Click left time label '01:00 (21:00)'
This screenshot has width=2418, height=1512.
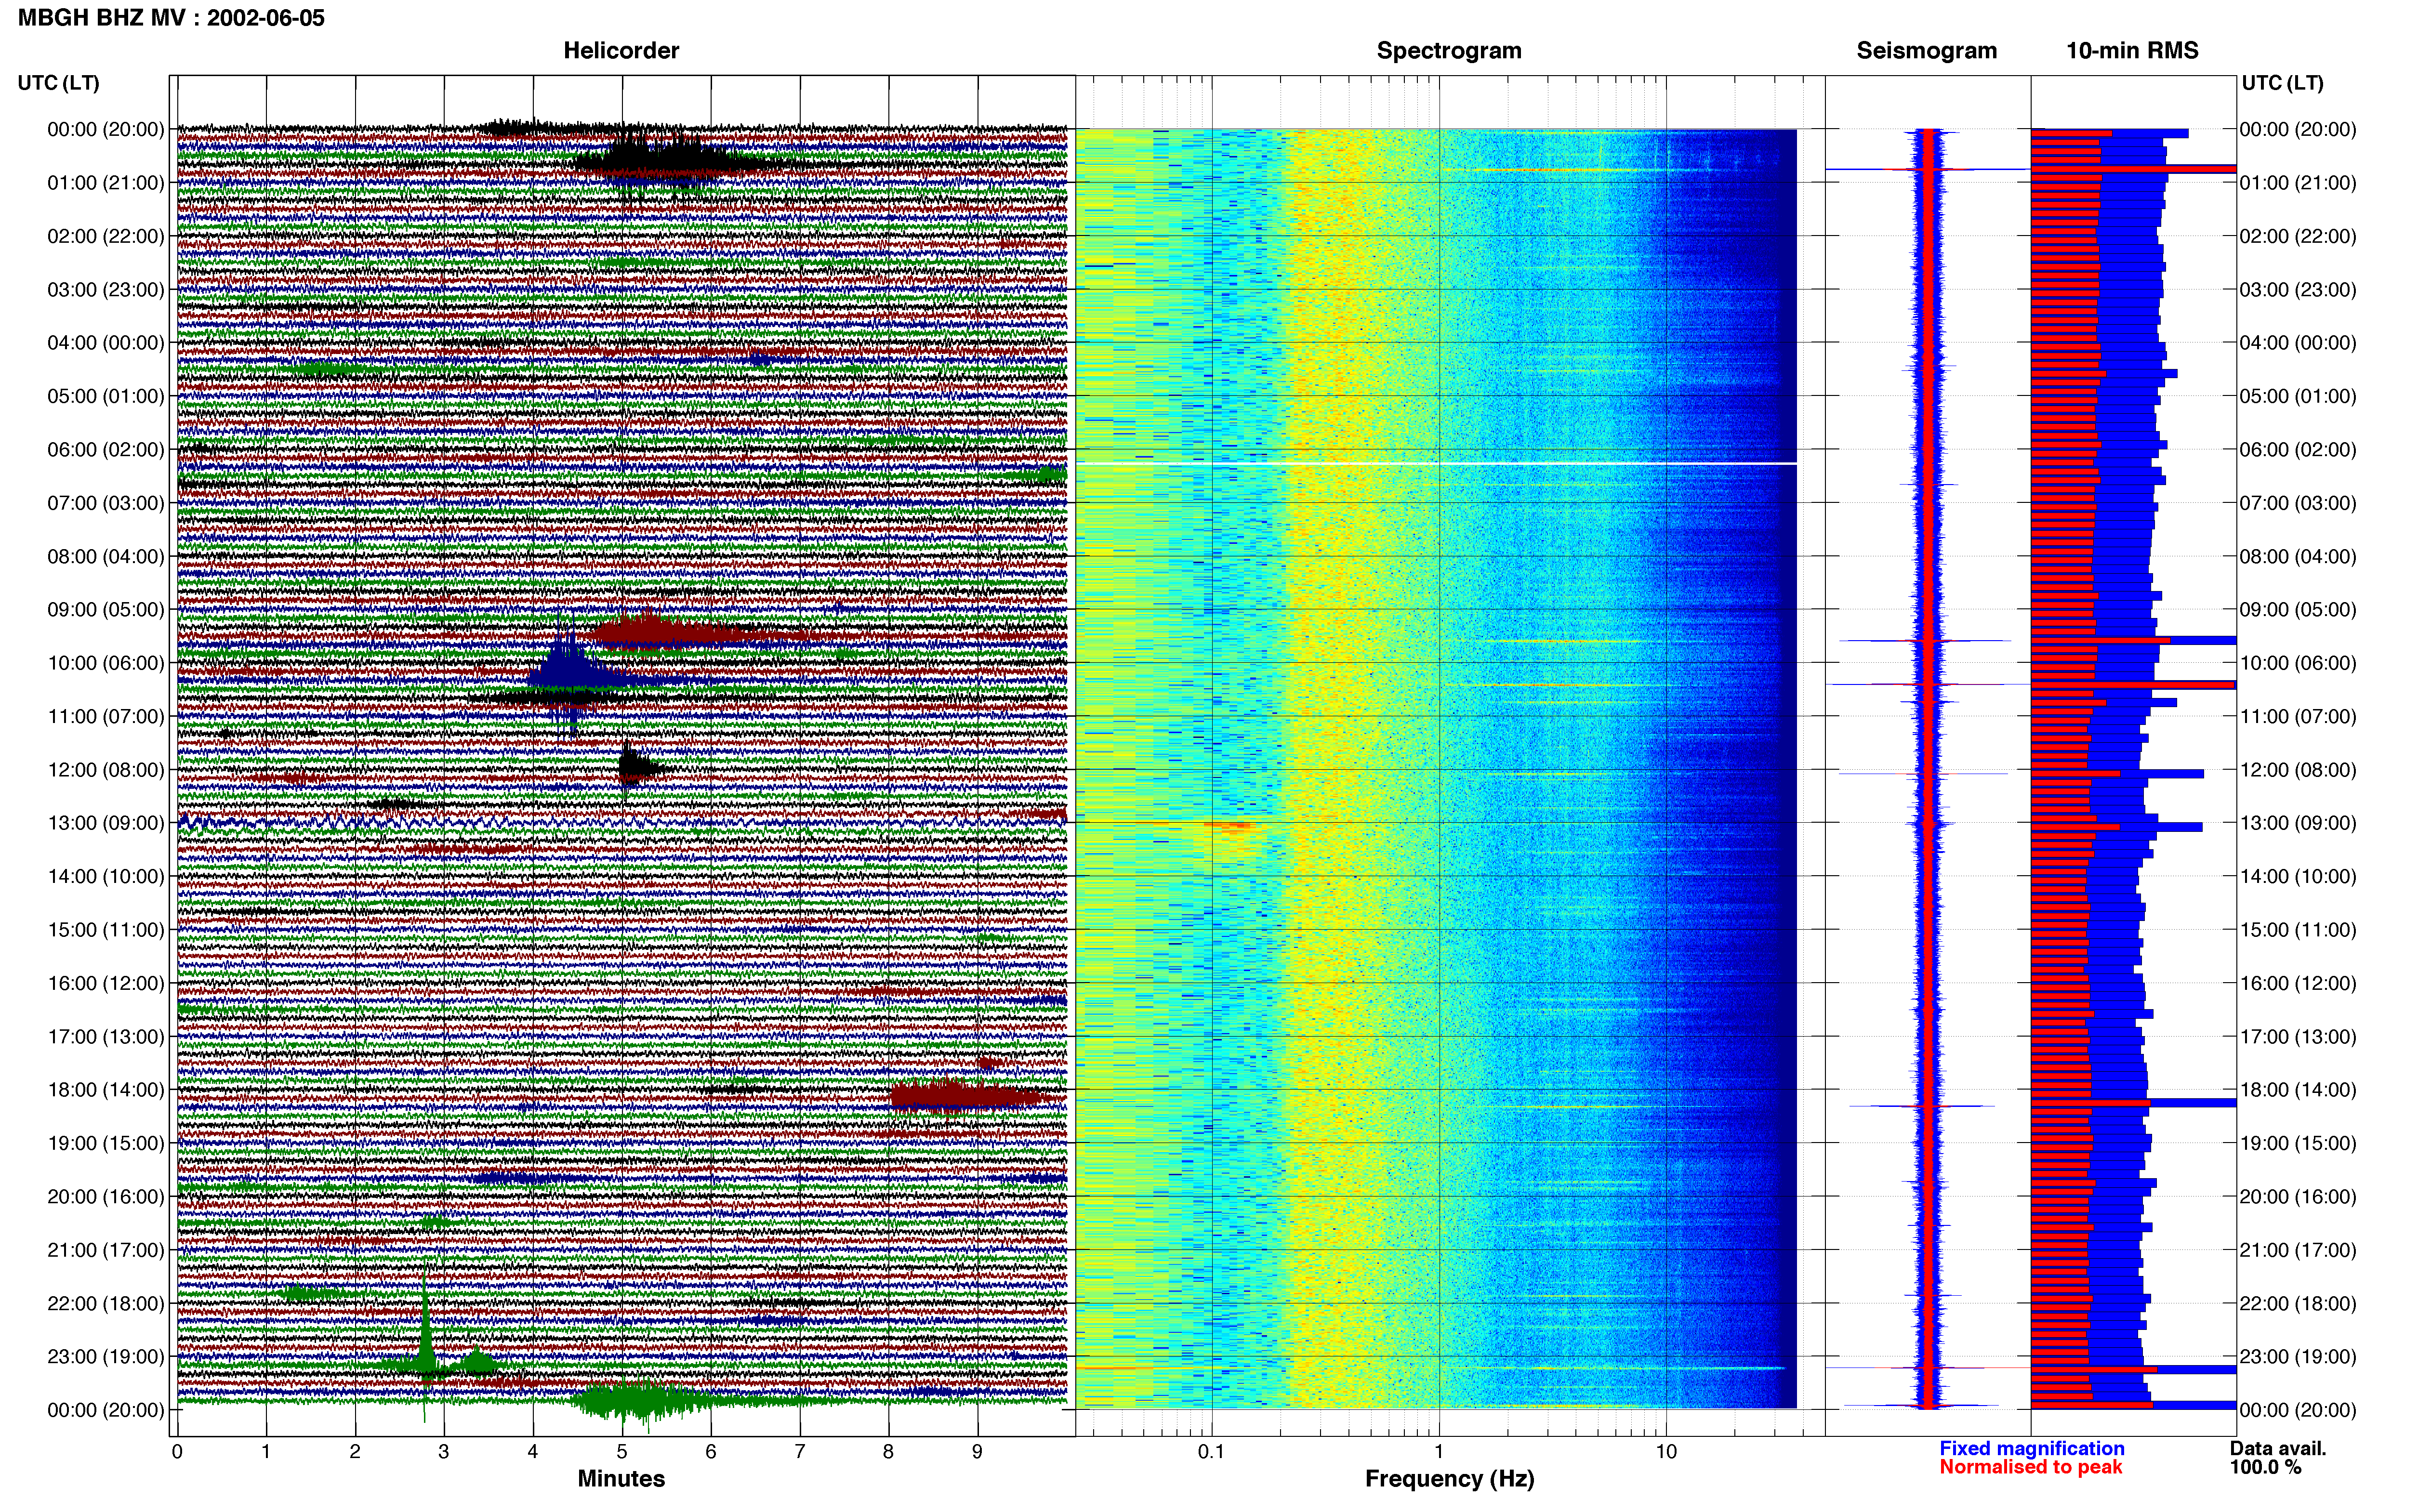coord(106,183)
